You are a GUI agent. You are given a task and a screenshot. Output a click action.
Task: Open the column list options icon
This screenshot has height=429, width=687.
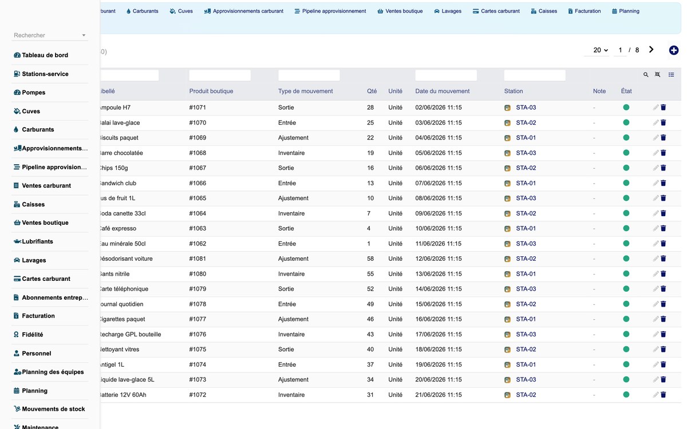(x=672, y=75)
